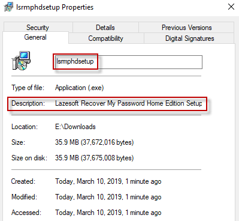Open the Previous Versions tab

point(186,28)
